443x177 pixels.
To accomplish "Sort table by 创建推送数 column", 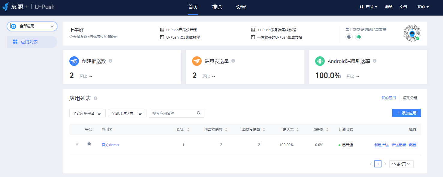I will 226,130.
